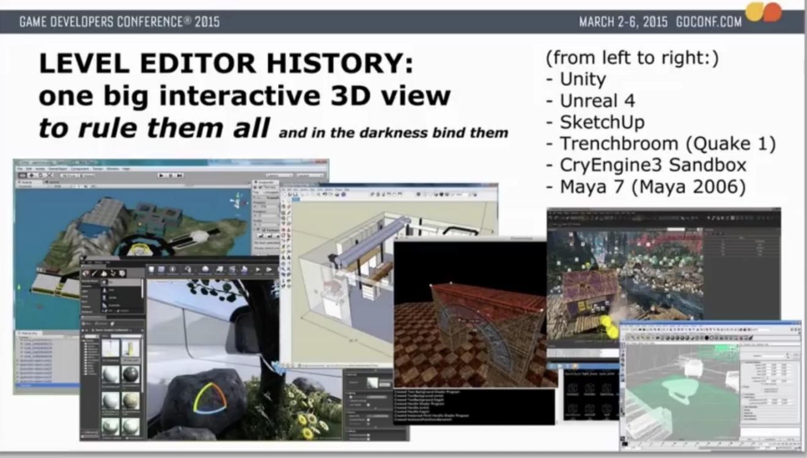Open the Layout dropdown in Unity
807x458 pixels.
pos(311,176)
